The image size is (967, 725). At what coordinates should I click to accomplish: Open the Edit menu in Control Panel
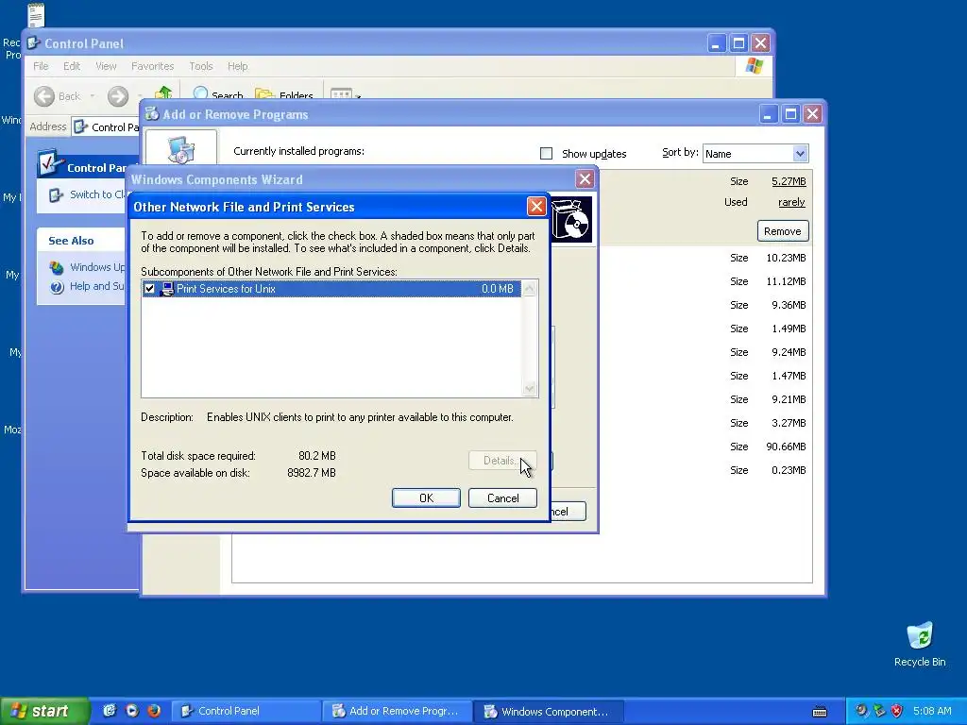coord(72,66)
